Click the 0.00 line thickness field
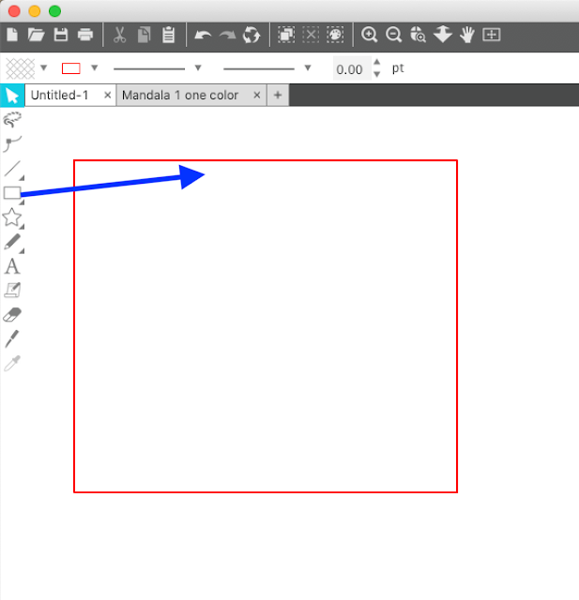The height and width of the screenshot is (600, 579). click(x=352, y=68)
